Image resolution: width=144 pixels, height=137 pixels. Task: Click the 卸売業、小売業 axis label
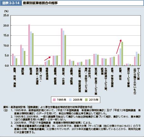(x=63, y=76)
